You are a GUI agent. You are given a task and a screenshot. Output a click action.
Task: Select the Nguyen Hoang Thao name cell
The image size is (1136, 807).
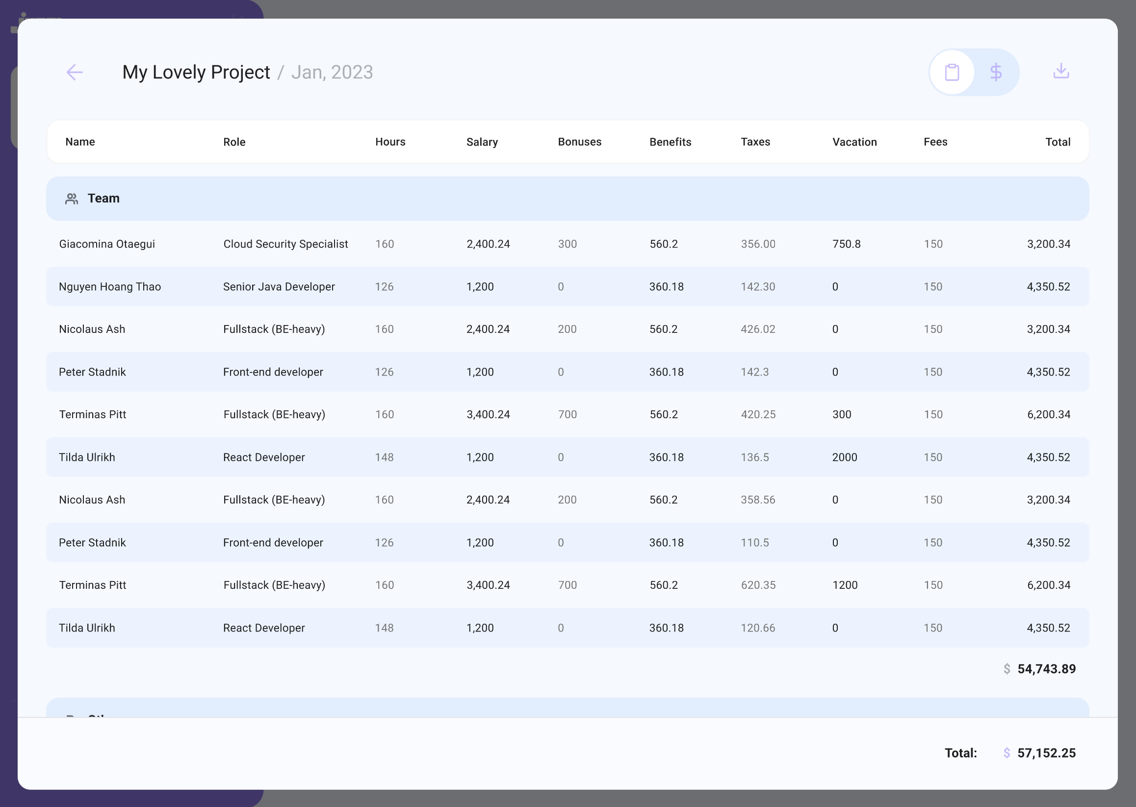pyautogui.click(x=110, y=287)
